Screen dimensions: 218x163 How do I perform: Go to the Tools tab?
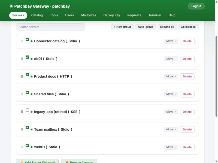54,15
